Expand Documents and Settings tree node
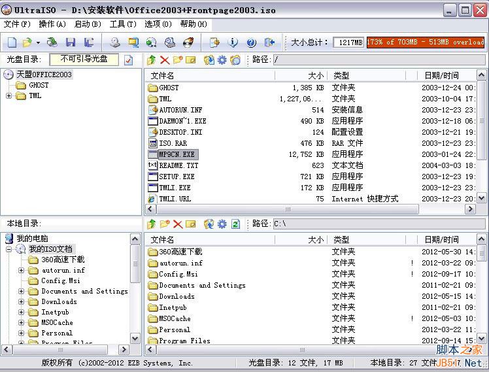 pos(21,291)
